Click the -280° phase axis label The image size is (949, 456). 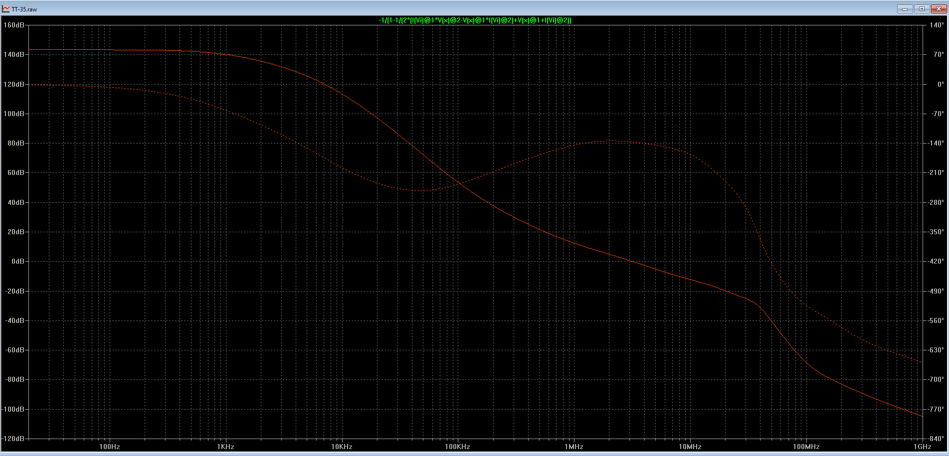click(x=936, y=202)
